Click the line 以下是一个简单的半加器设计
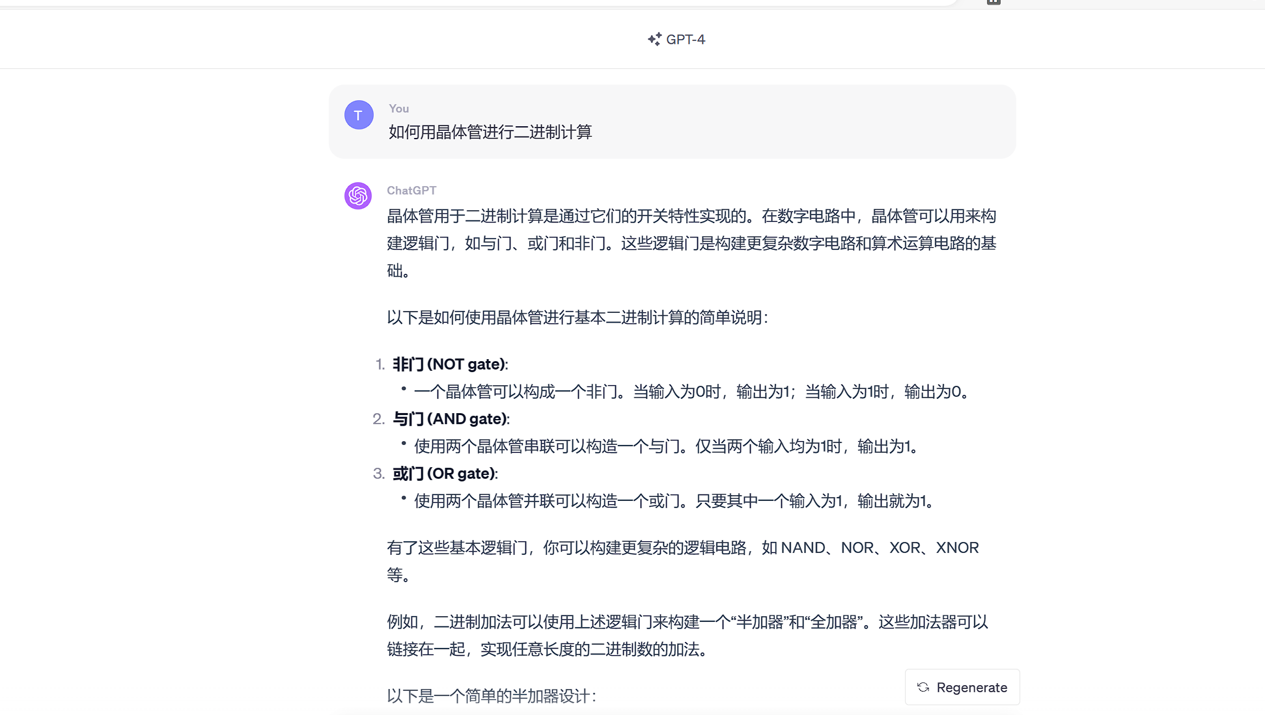This screenshot has height=715, width=1265. coord(492,696)
